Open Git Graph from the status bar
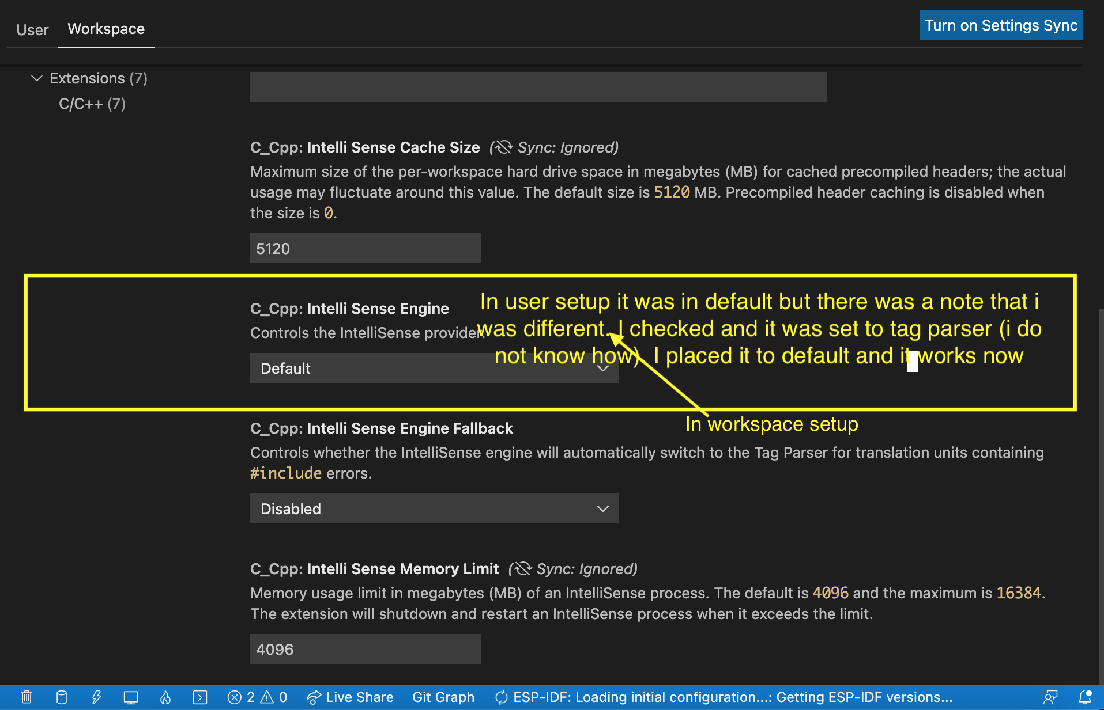This screenshot has height=710, width=1104. click(443, 697)
